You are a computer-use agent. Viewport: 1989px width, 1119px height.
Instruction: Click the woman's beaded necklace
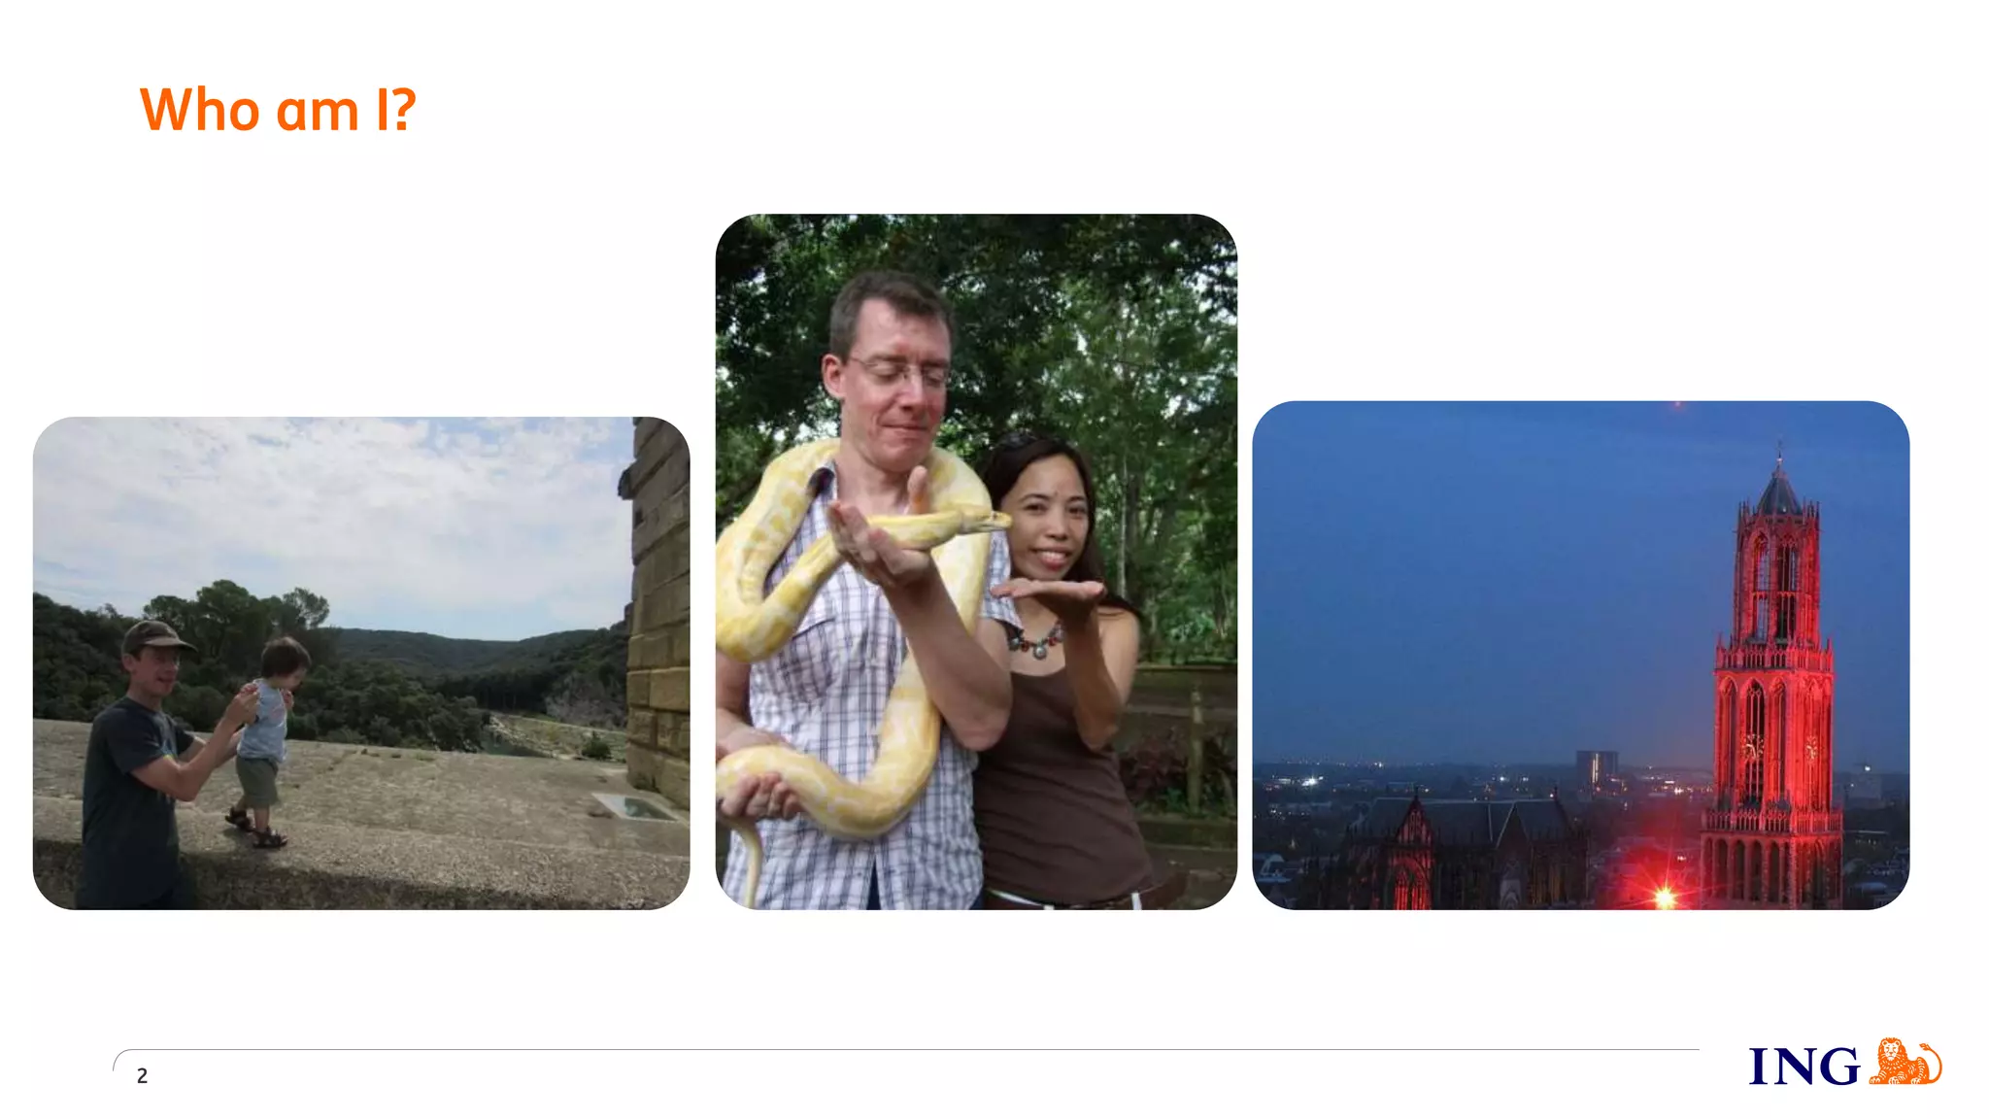click(1034, 642)
